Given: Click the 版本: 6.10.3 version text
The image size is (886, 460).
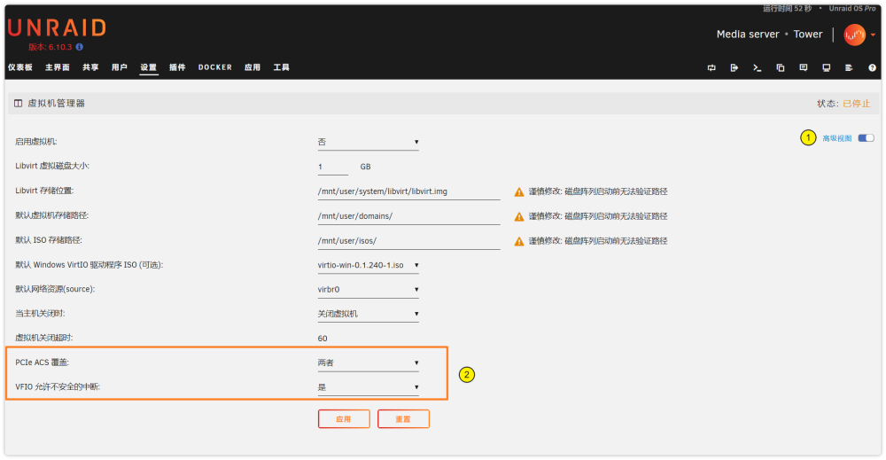Looking at the screenshot, I should coord(51,48).
